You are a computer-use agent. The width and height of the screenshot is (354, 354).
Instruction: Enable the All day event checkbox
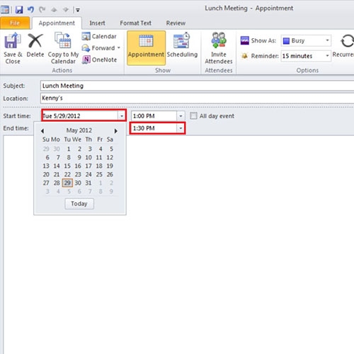tap(193, 116)
